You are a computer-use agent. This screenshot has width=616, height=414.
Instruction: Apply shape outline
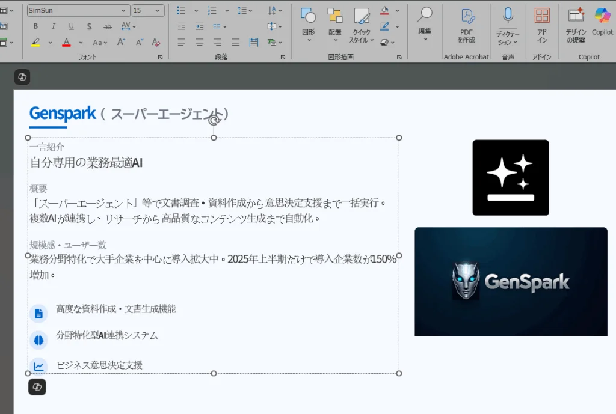pyautogui.click(x=385, y=26)
